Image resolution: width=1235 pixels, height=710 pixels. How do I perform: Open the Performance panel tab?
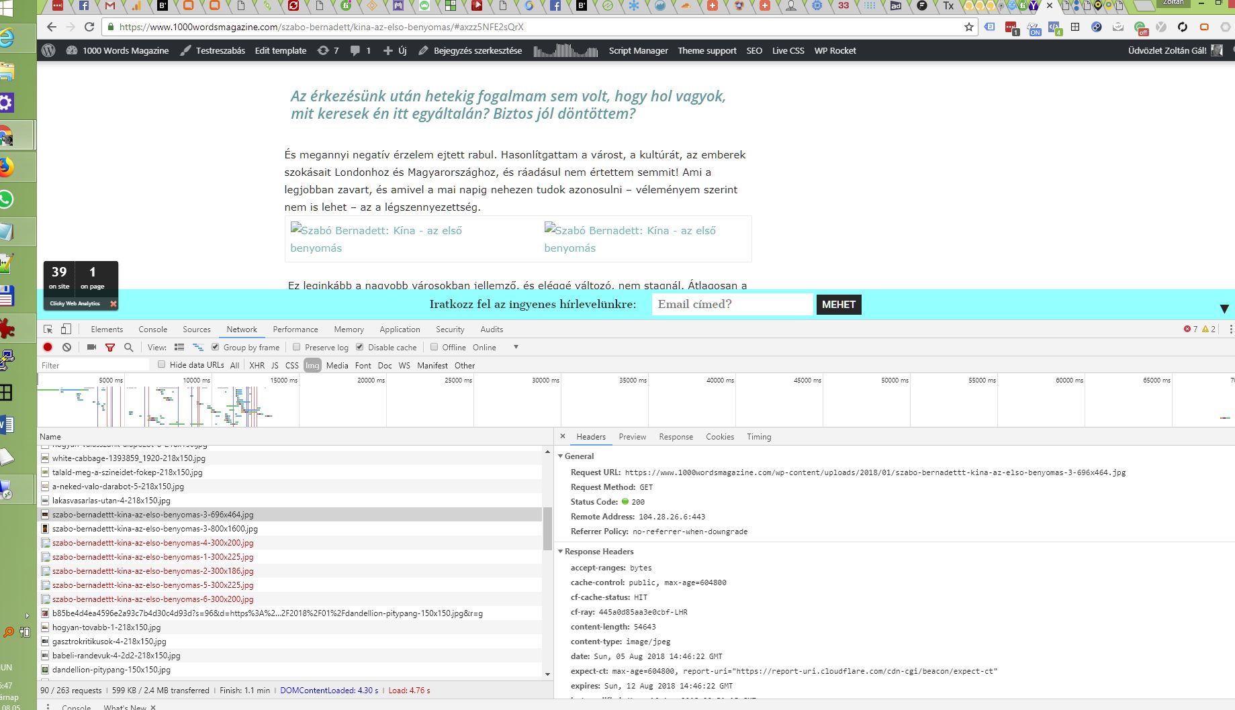[x=295, y=329]
